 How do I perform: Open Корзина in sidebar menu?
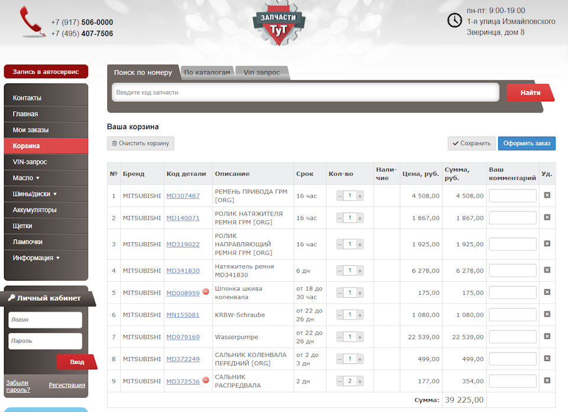coord(46,146)
